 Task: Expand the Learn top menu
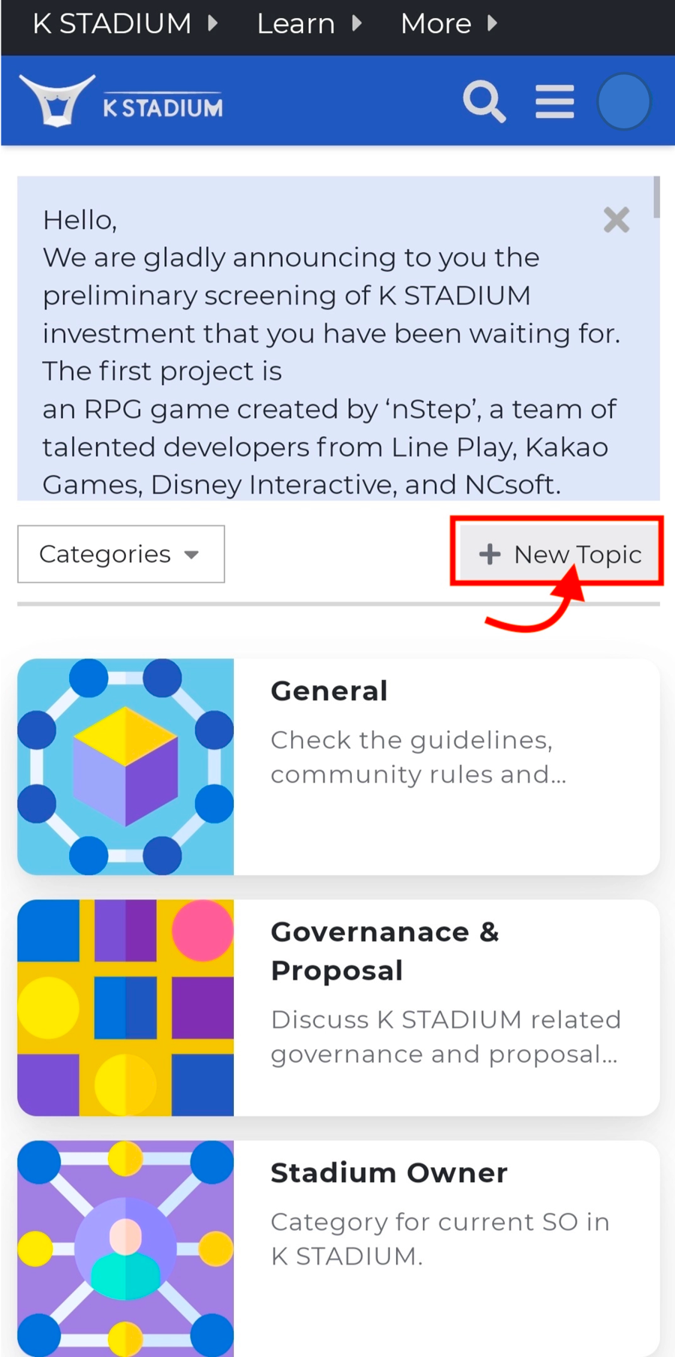(308, 24)
